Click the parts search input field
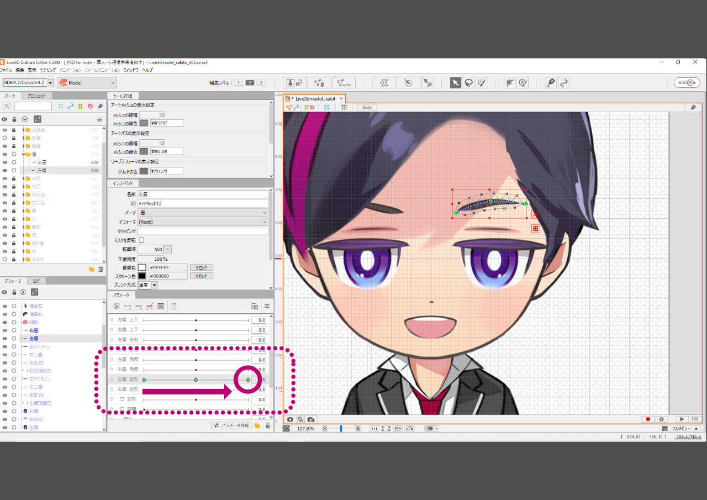The width and height of the screenshot is (707, 500). [33, 106]
